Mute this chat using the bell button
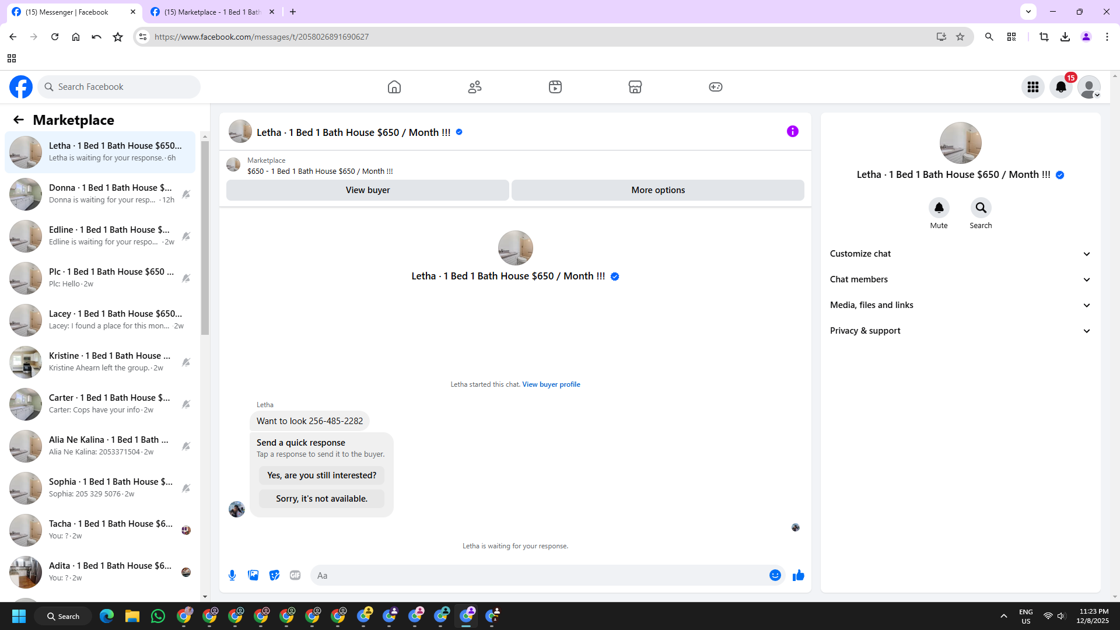This screenshot has width=1120, height=630. click(x=939, y=208)
